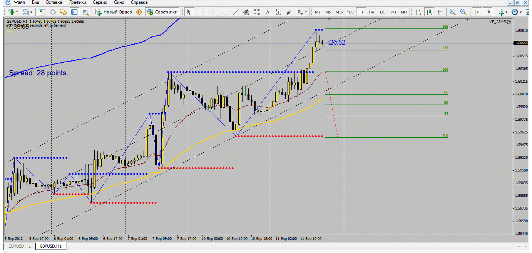The image size is (532, 253).
Task: Toggle the Strategy Tester panel
Action: click(85, 12)
